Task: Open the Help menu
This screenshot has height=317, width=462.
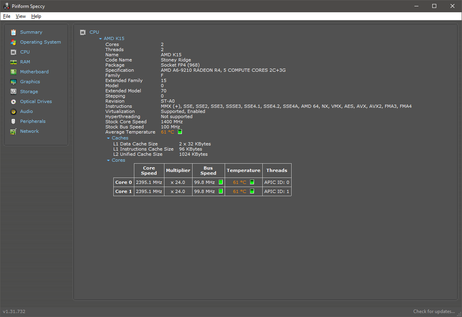Action: point(36,16)
